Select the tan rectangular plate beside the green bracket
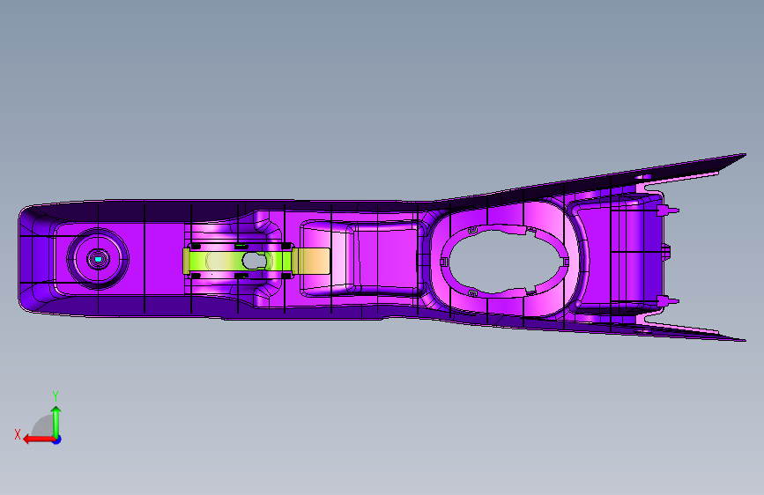The image size is (764, 495). click(x=312, y=261)
